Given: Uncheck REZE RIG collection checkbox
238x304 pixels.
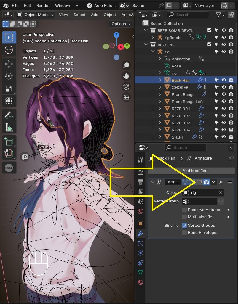Looking at the screenshot, I should 209,44.
